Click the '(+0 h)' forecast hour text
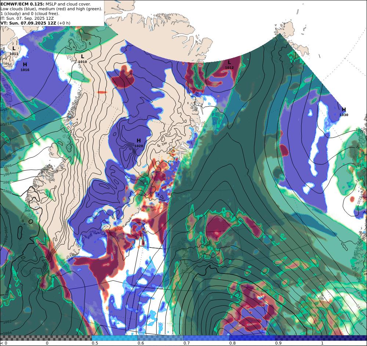 (64, 23)
